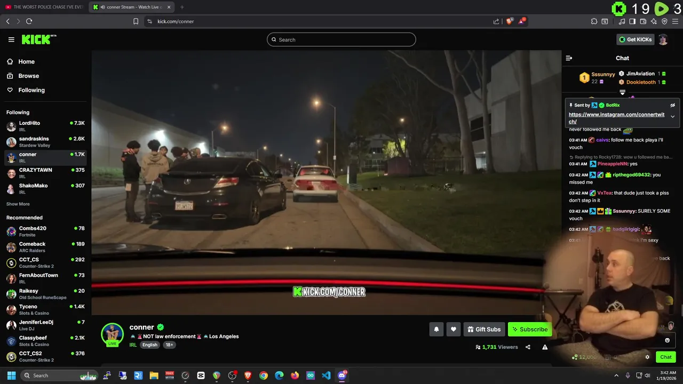
Task: Open a new browser tab
Action: [182, 7]
